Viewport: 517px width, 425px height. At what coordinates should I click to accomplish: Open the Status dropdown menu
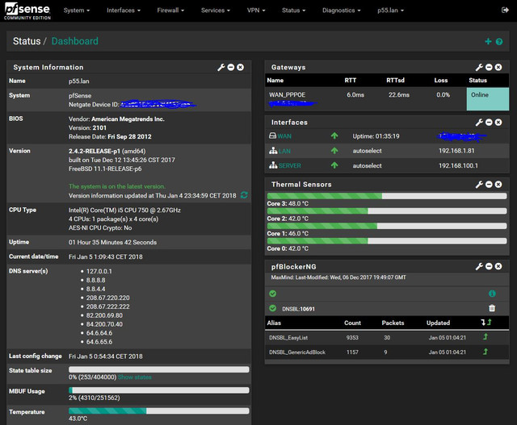[293, 10]
